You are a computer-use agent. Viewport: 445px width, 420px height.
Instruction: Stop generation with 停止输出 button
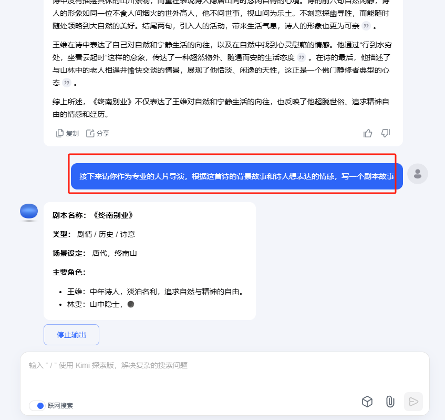tap(71, 335)
